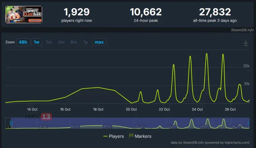
Task: Click the 20 Oct axis label
Action: pyautogui.click(x=131, y=110)
